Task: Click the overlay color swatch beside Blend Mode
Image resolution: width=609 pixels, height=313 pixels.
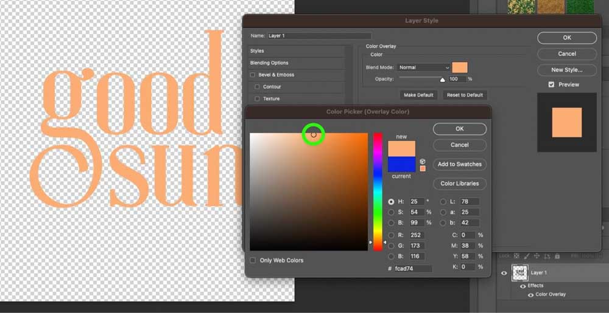Action: tap(460, 67)
